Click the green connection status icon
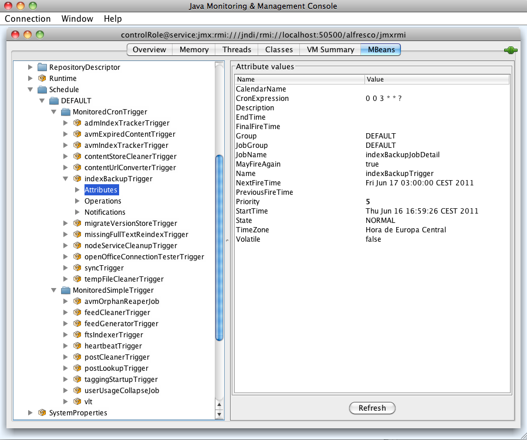527x440 pixels. (x=510, y=50)
